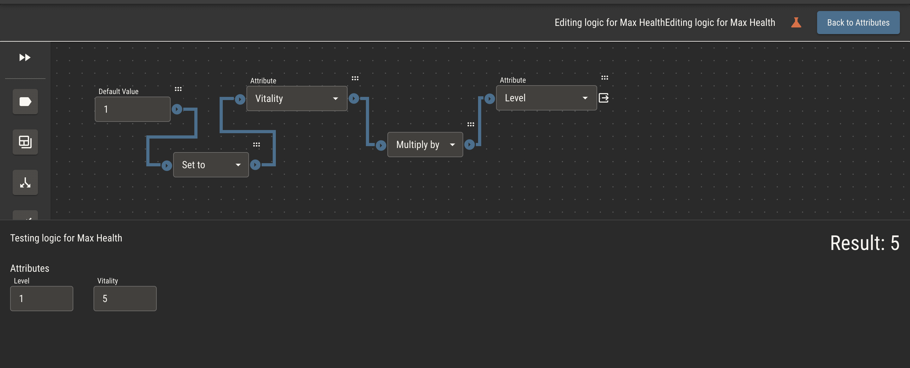Click the Back to Attributes button
The width and height of the screenshot is (910, 368).
pos(858,23)
